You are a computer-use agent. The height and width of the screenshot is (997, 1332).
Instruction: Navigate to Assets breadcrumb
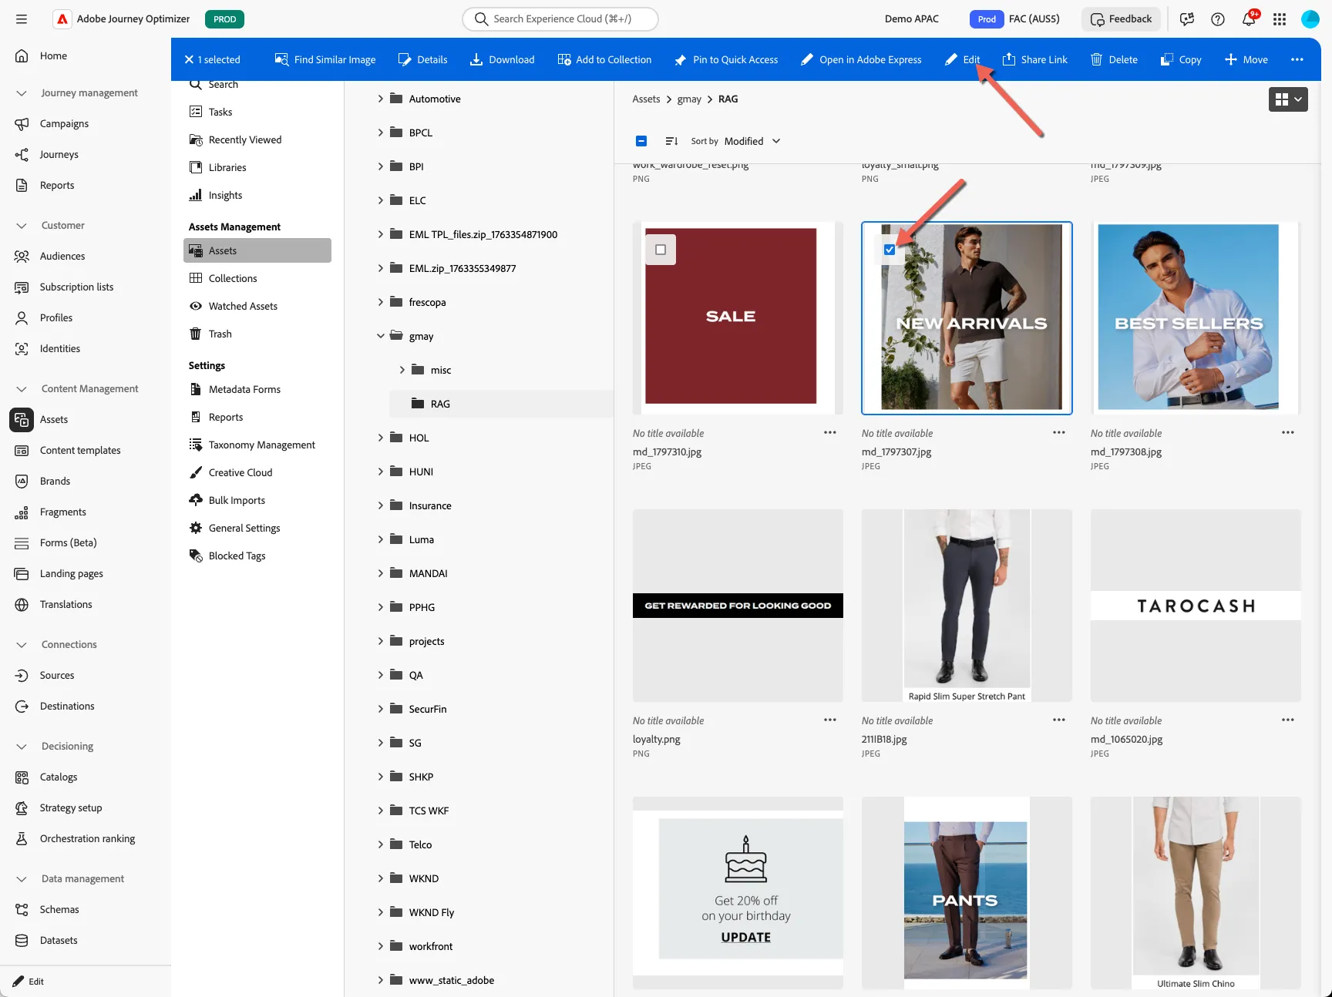pos(646,99)
